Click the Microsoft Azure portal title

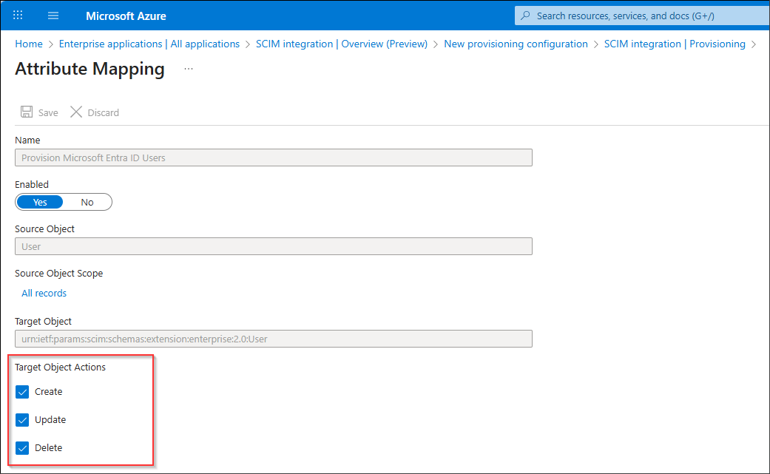pos(126,16)
